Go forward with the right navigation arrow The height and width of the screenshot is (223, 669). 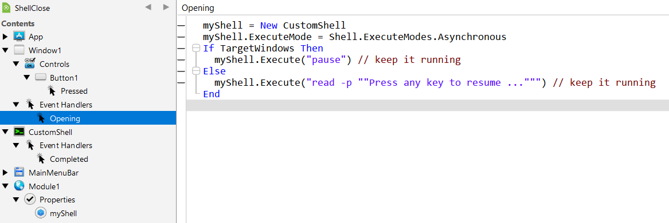(166, 7)
